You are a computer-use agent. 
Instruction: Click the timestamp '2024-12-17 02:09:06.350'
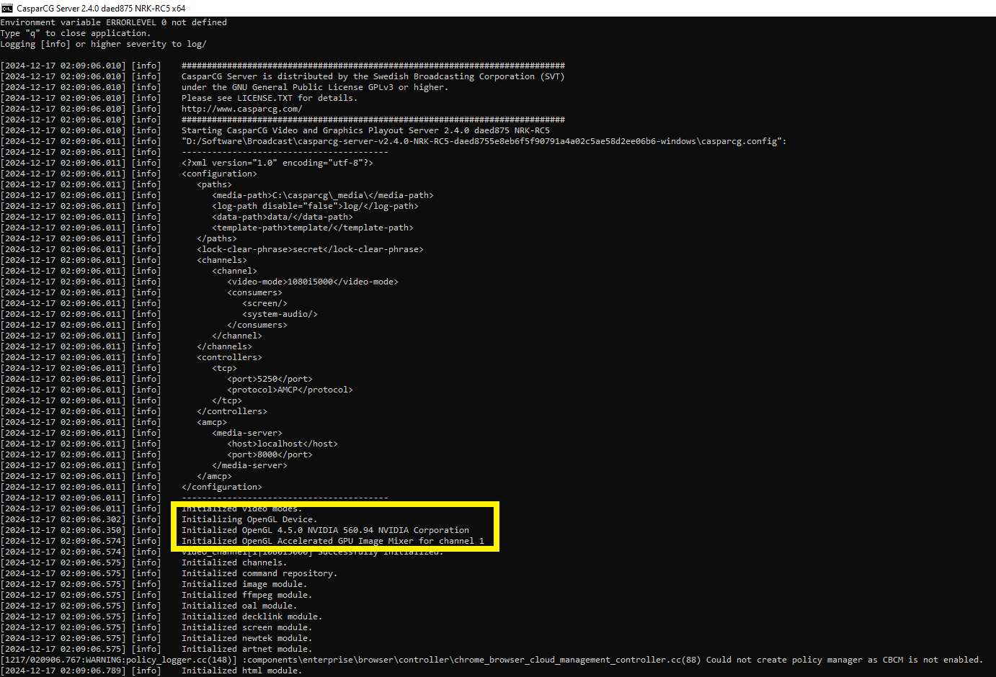click(x=64, y=530)
